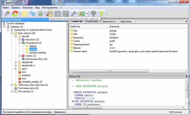Open the object properties toolbar icon

25,14
